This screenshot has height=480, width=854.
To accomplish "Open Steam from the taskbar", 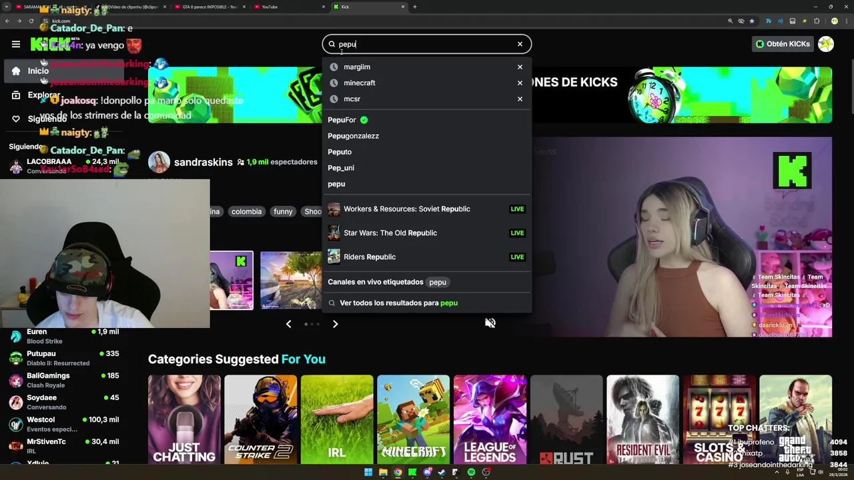I will click(x=442, y=472).
